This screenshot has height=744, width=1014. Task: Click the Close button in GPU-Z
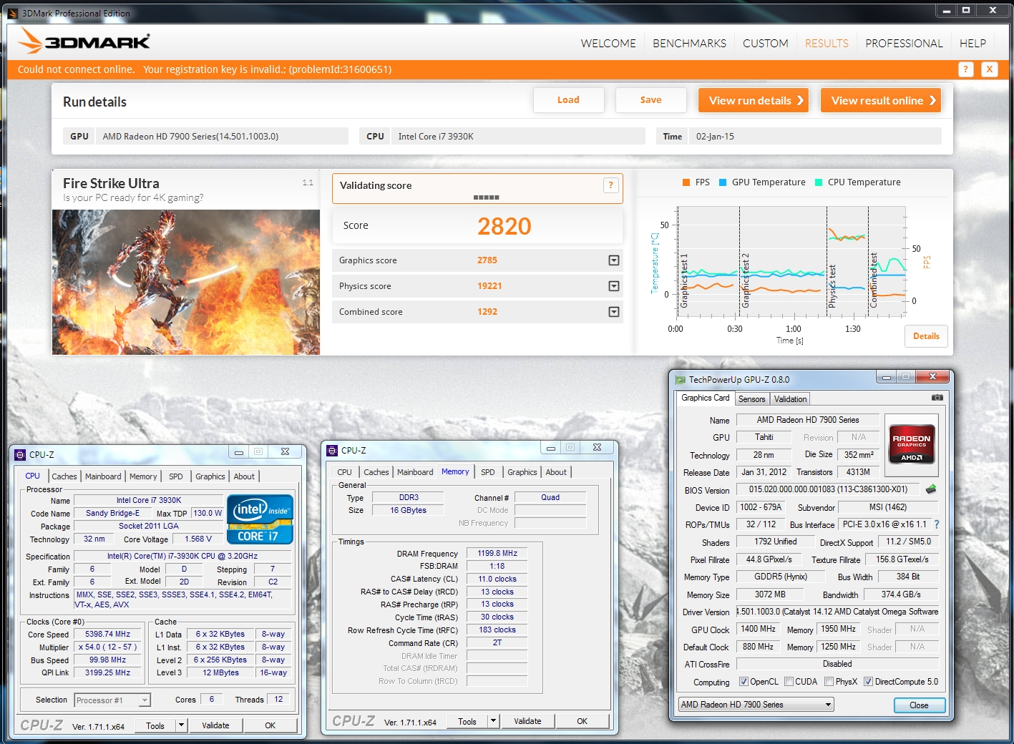(x=919, y=705)
